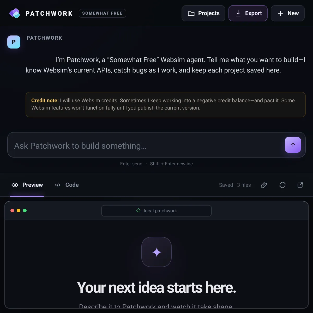Screen dimensions: 313x313
Task: Open the Projects folder button
Action: tap(203, 13)
